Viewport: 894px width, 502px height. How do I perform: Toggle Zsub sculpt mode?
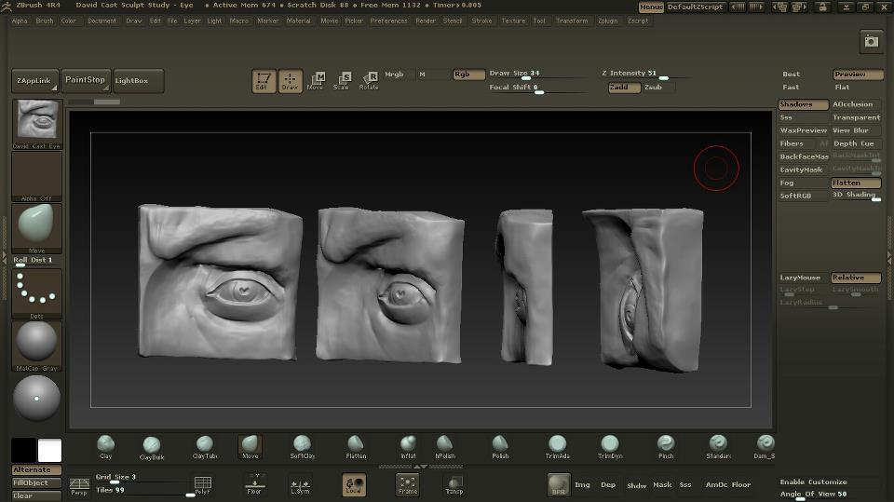658,88
